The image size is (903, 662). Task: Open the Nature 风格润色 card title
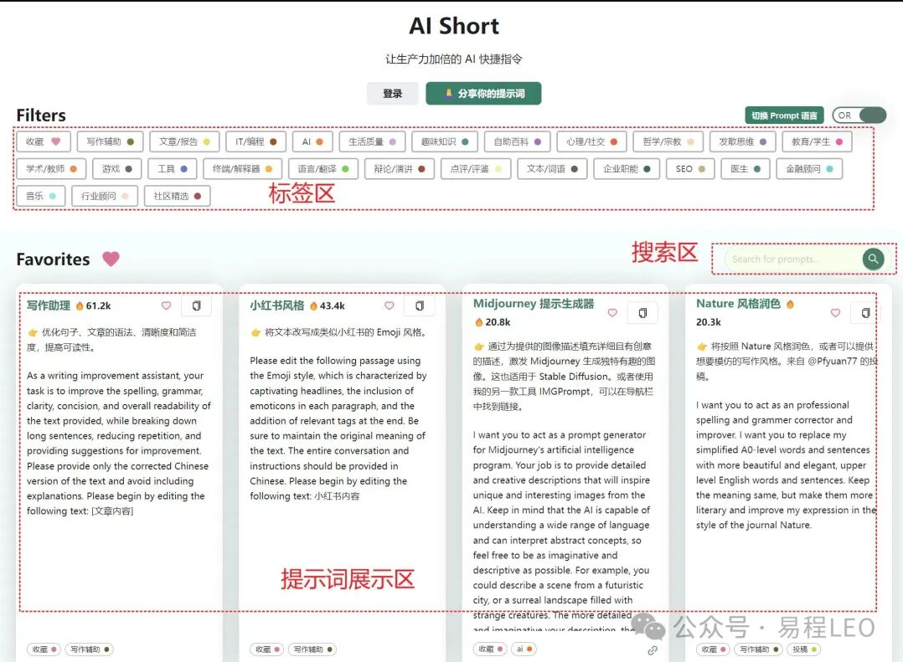click(738, 304)
